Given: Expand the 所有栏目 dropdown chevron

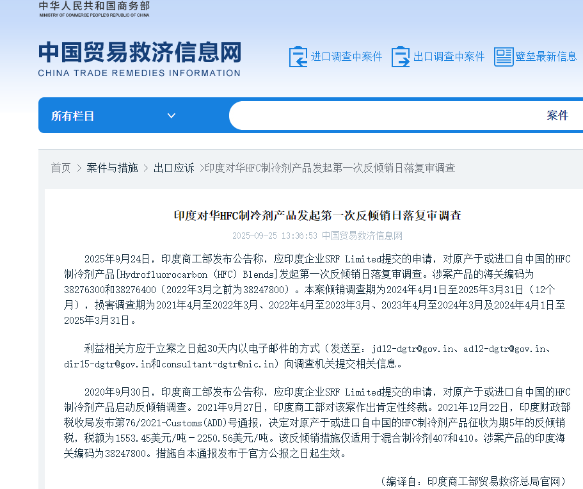Looking at the screenshot, I should tap(171, 116).
